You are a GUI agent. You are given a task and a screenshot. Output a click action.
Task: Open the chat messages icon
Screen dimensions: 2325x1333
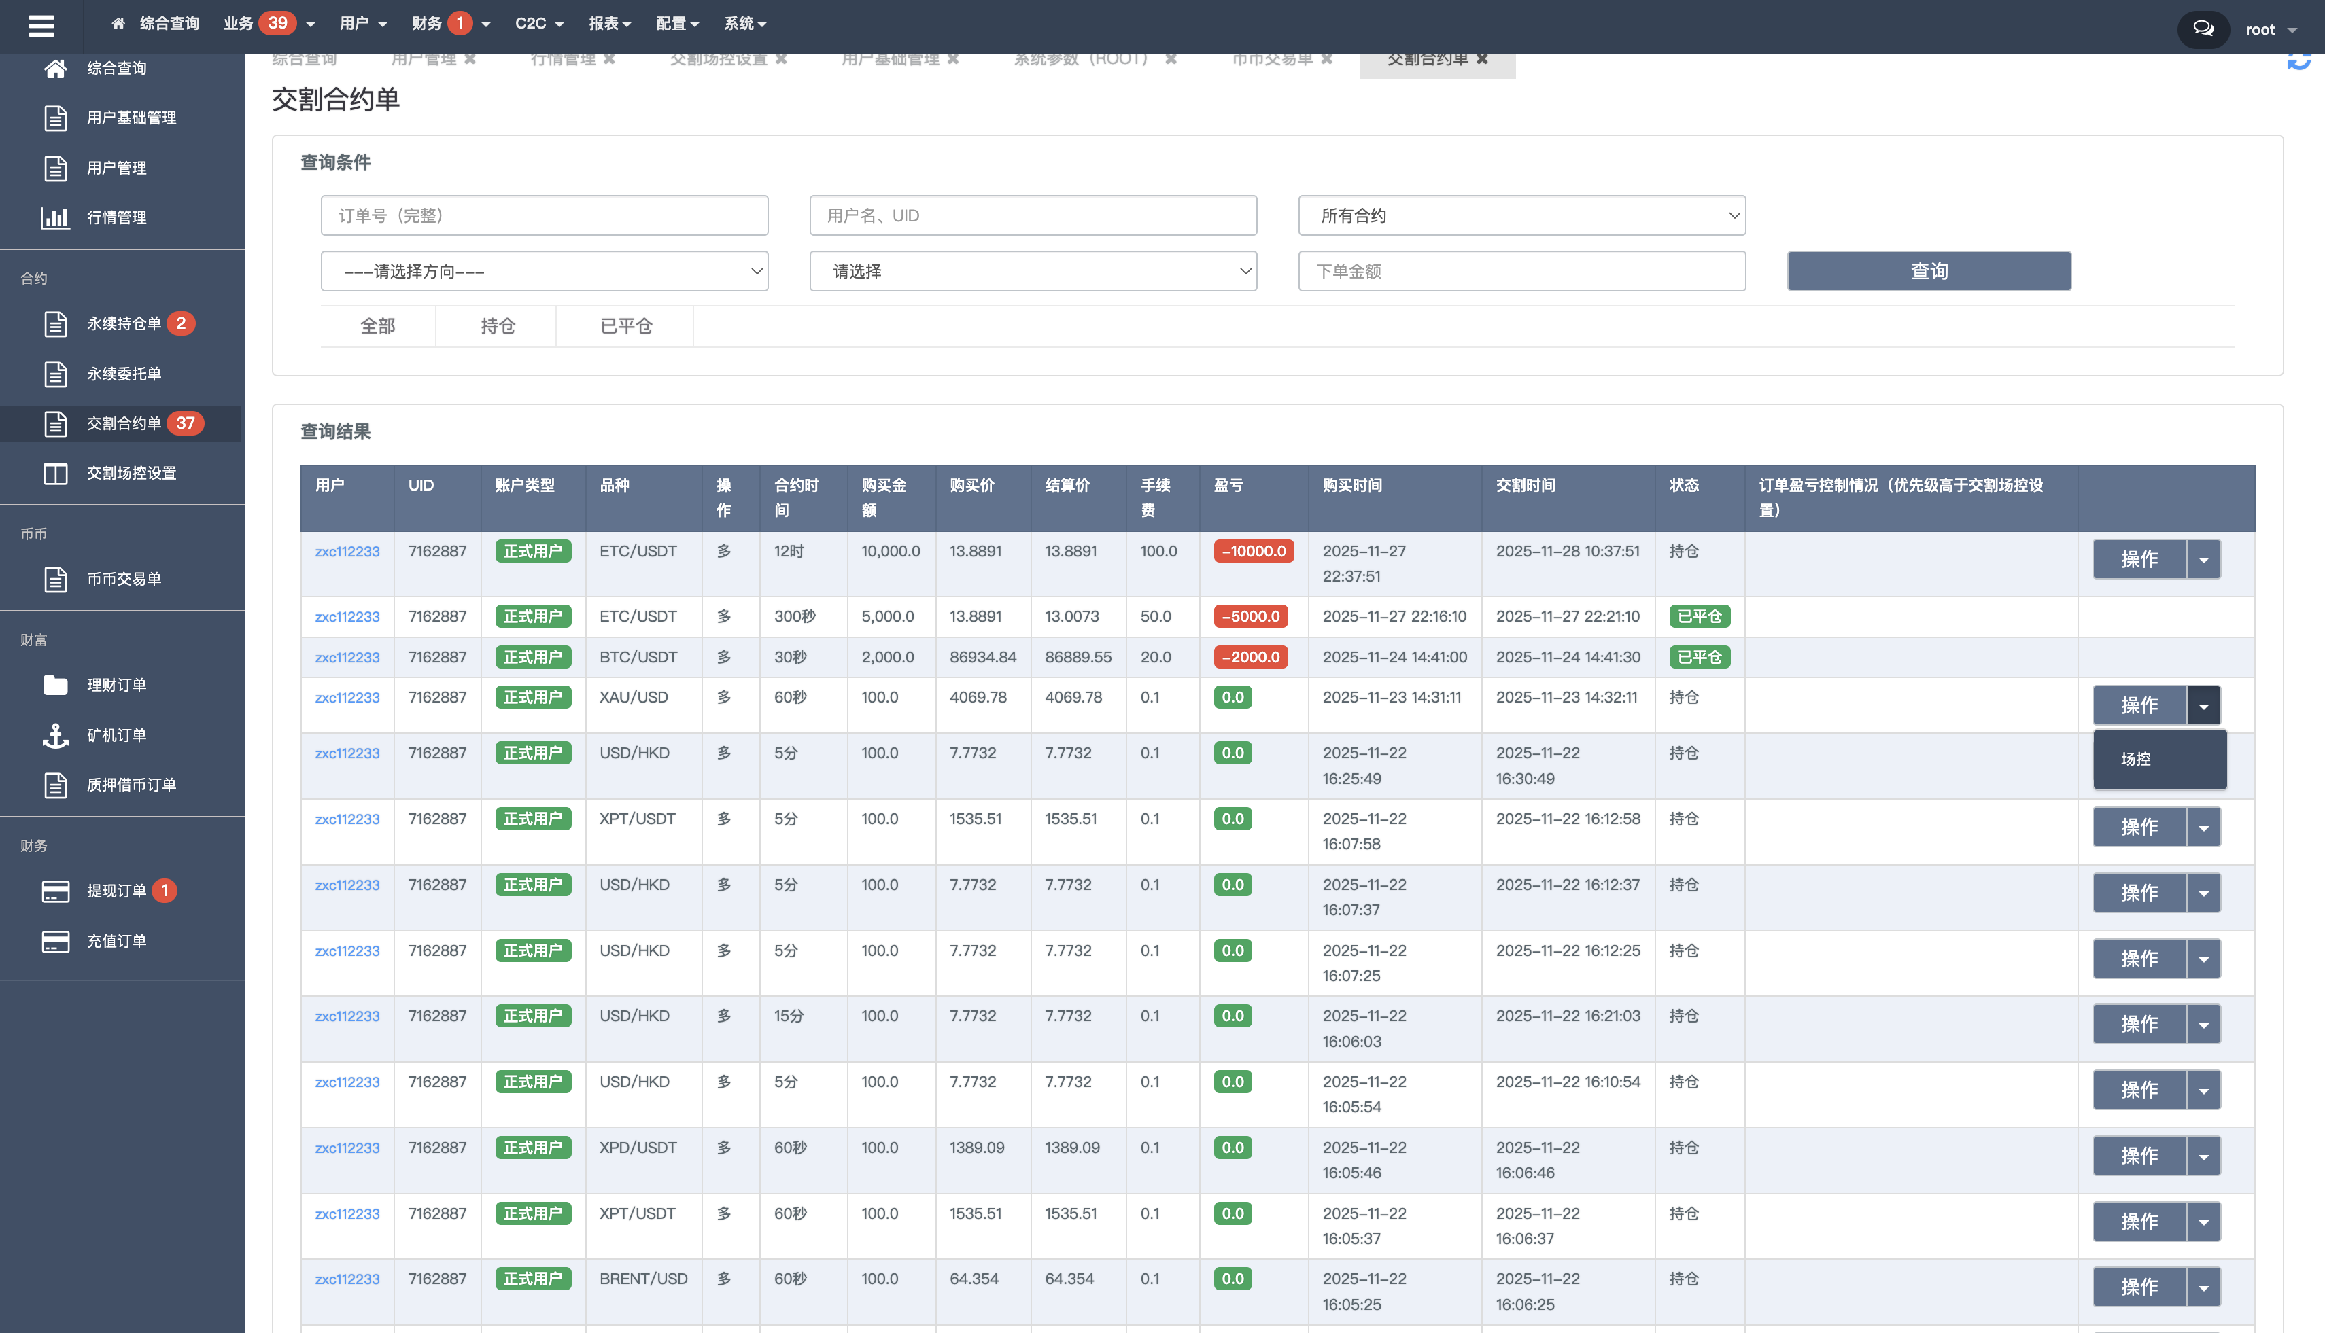point(2203,29)
